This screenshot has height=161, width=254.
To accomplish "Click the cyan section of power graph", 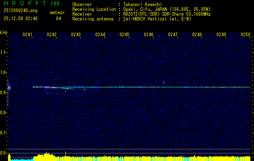I will coord(20,159).
